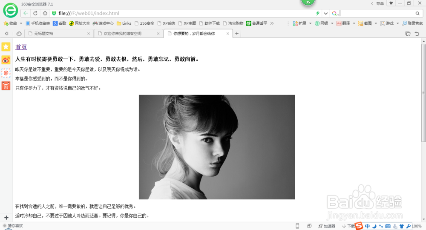Open the Links bookmark folder
The width and height of the screenshot is (426, 230).
[x=124, y=23]
